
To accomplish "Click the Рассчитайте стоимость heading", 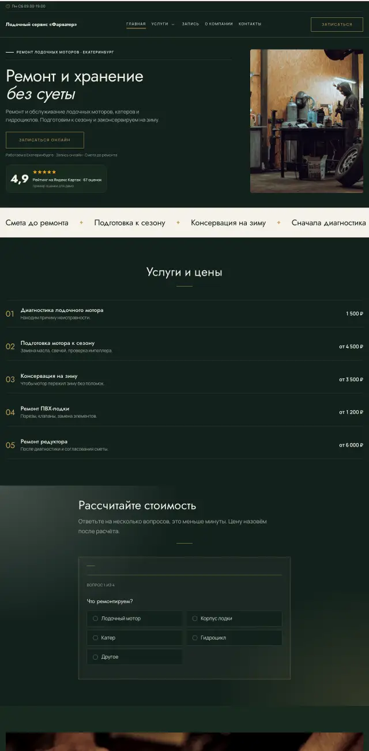I will point(137,505).
